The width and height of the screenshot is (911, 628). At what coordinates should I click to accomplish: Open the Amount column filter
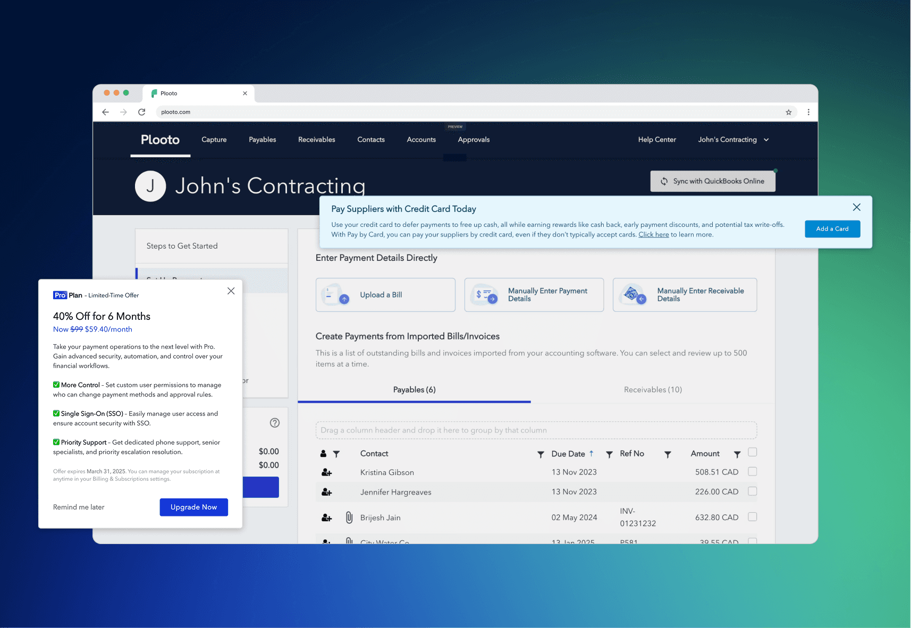pos(737,454)
